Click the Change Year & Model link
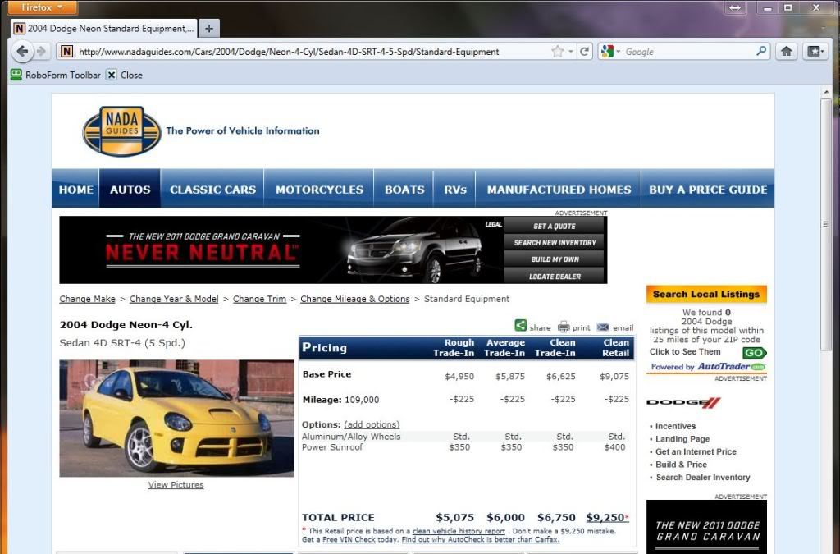 pyautogui.click(x=174, y=299)
